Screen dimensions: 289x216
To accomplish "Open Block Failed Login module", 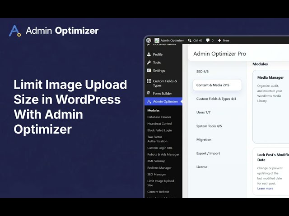I will [x=159, y=130].
